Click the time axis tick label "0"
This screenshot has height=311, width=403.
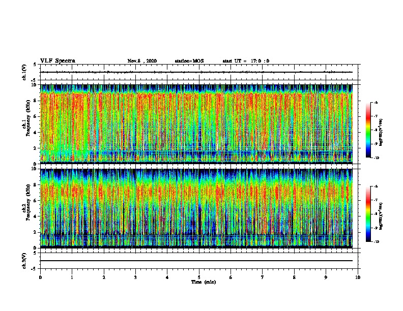tap(40, 277)
